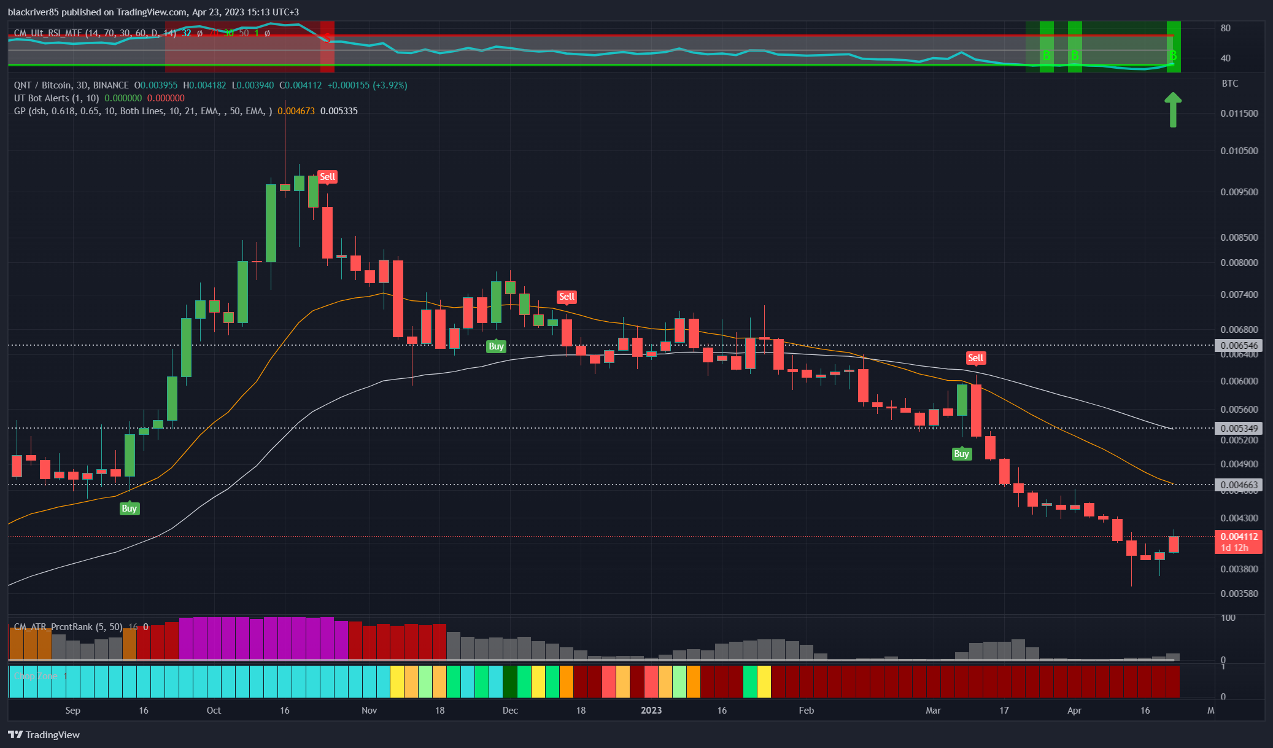The image size is (1273, 748).
Task: Click the white GP value 0.005335
Action: (339, 111)
